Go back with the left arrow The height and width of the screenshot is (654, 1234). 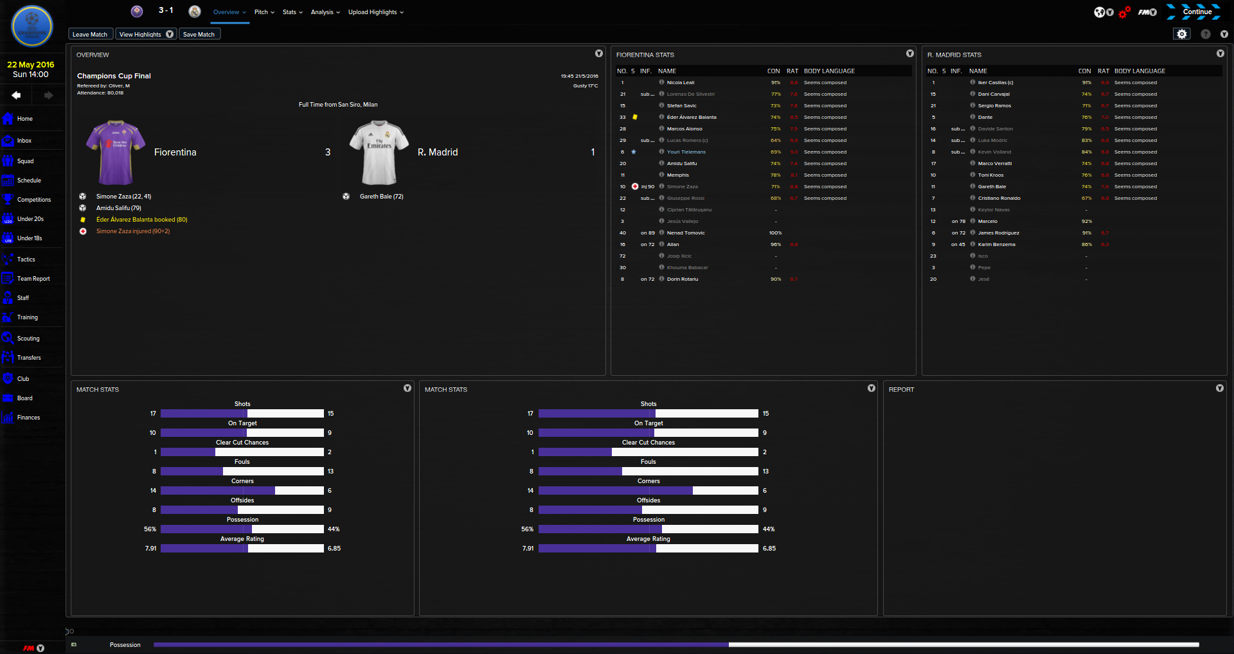[x=16, y=95]
